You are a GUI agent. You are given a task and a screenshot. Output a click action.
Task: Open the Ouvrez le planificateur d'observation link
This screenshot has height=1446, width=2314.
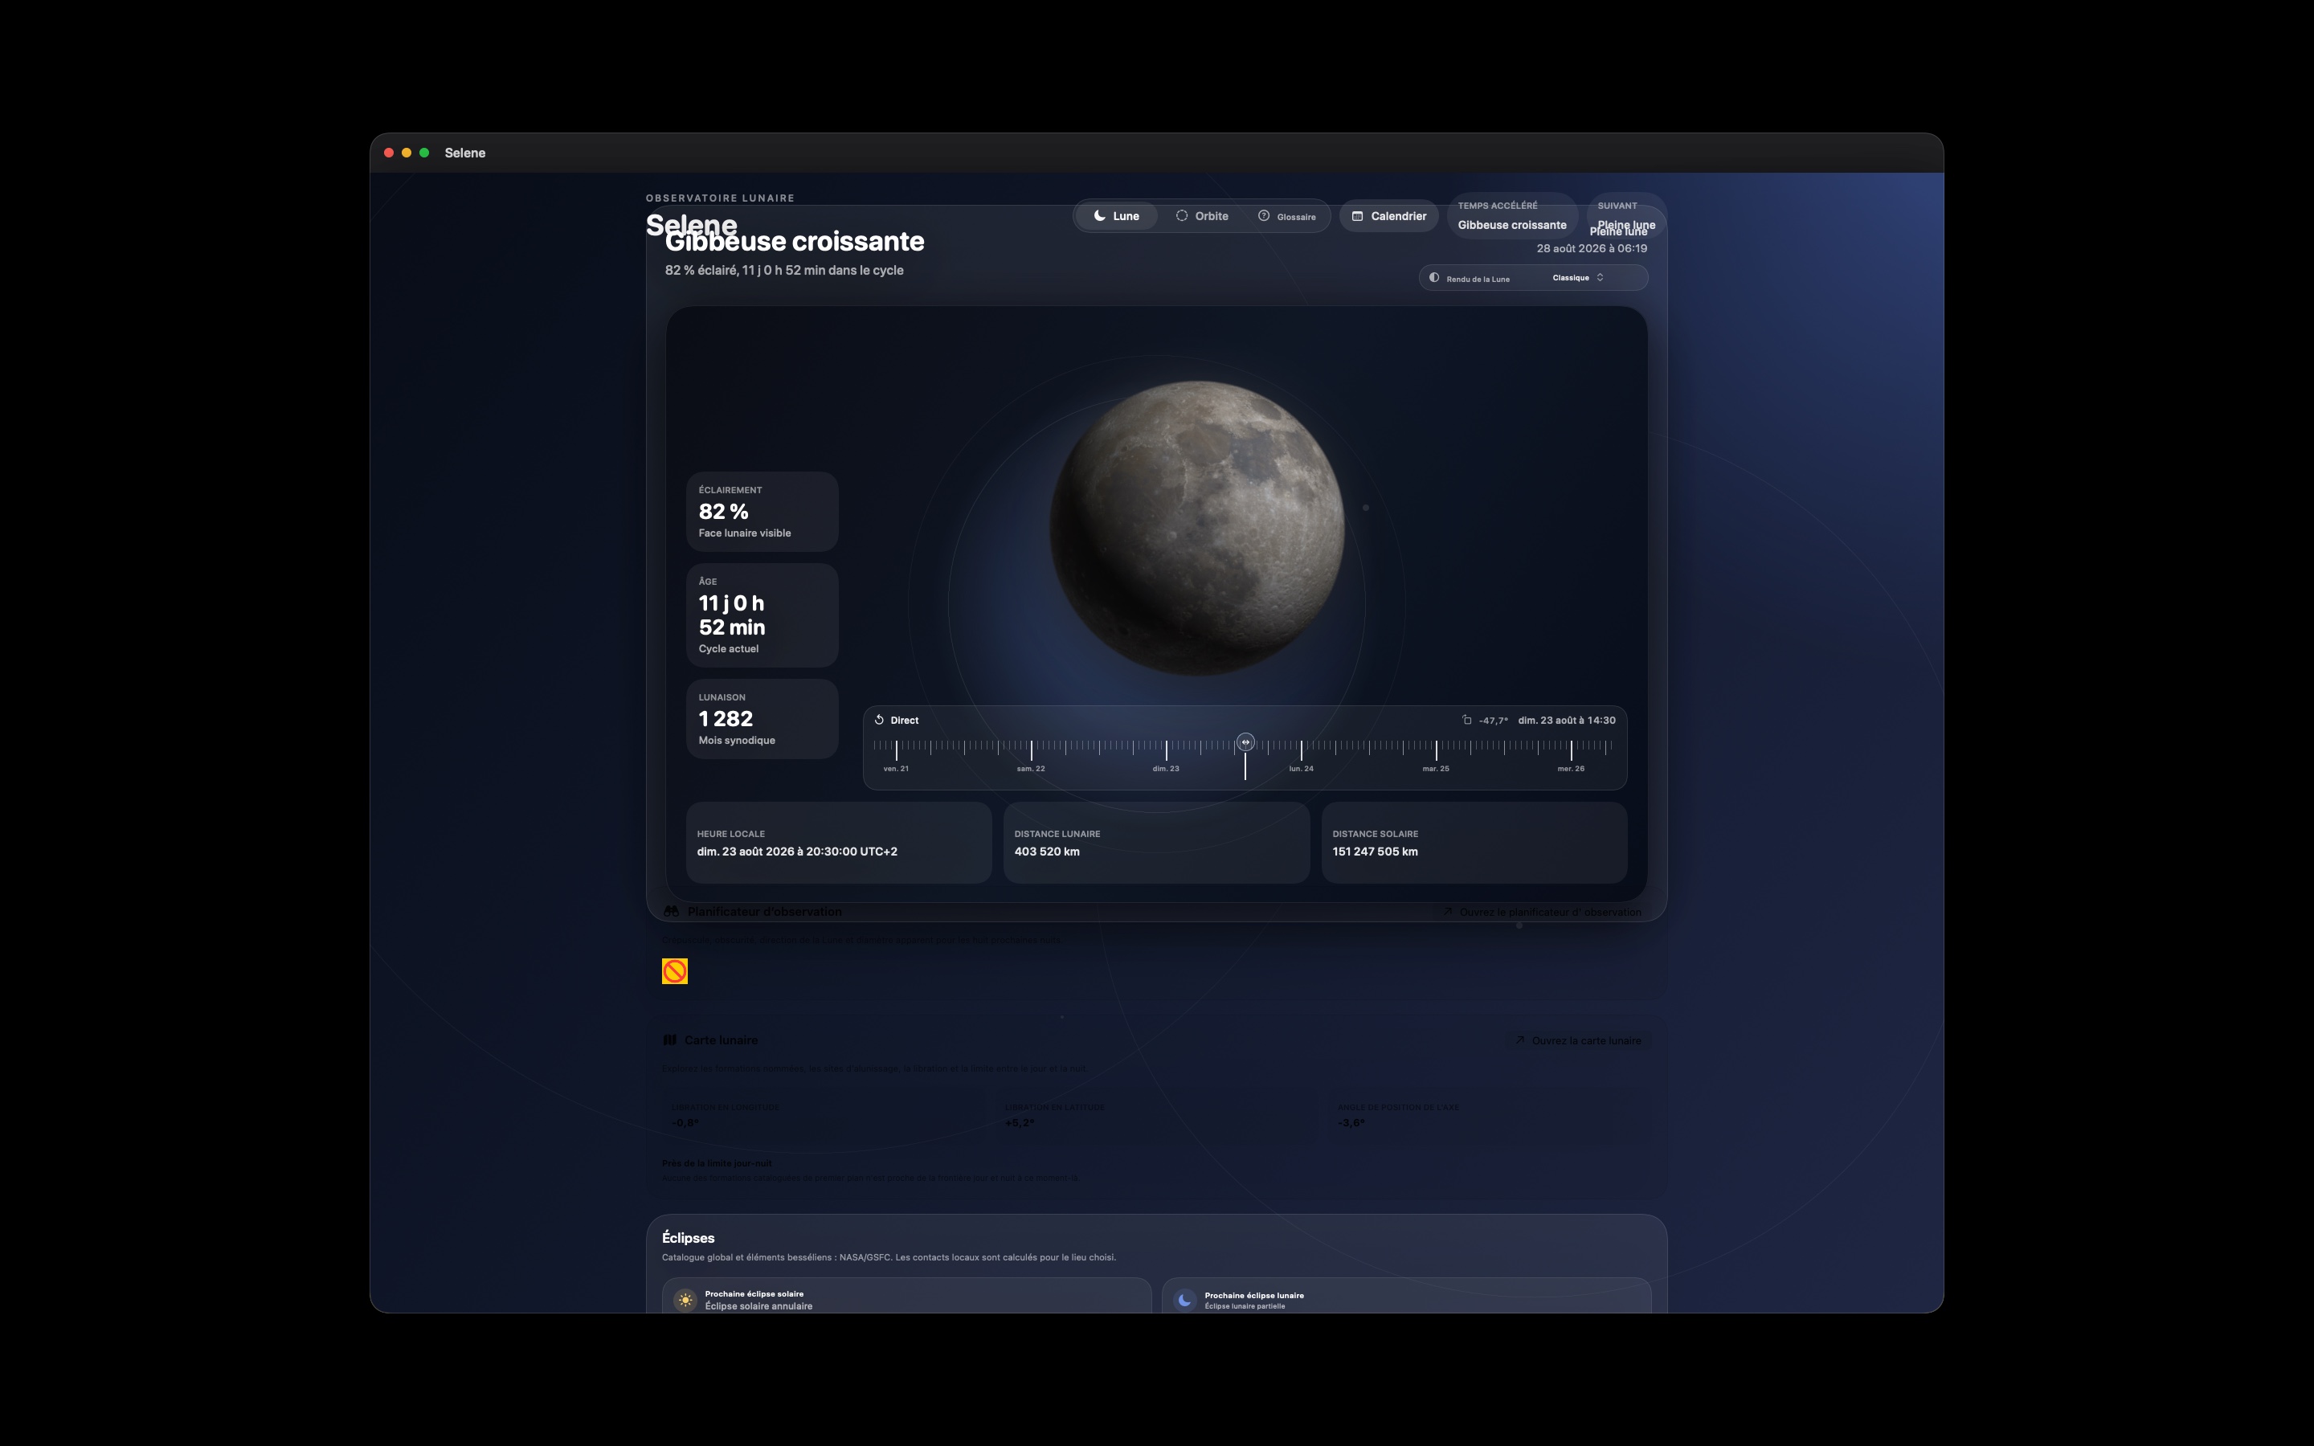tap(1543, 913)
